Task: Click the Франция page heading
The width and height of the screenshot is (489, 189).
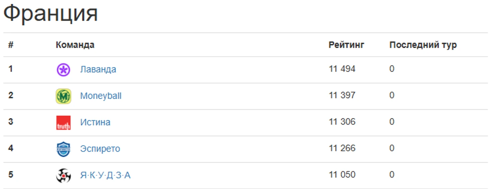Action: pyautogui.click(x=50, y=13)
